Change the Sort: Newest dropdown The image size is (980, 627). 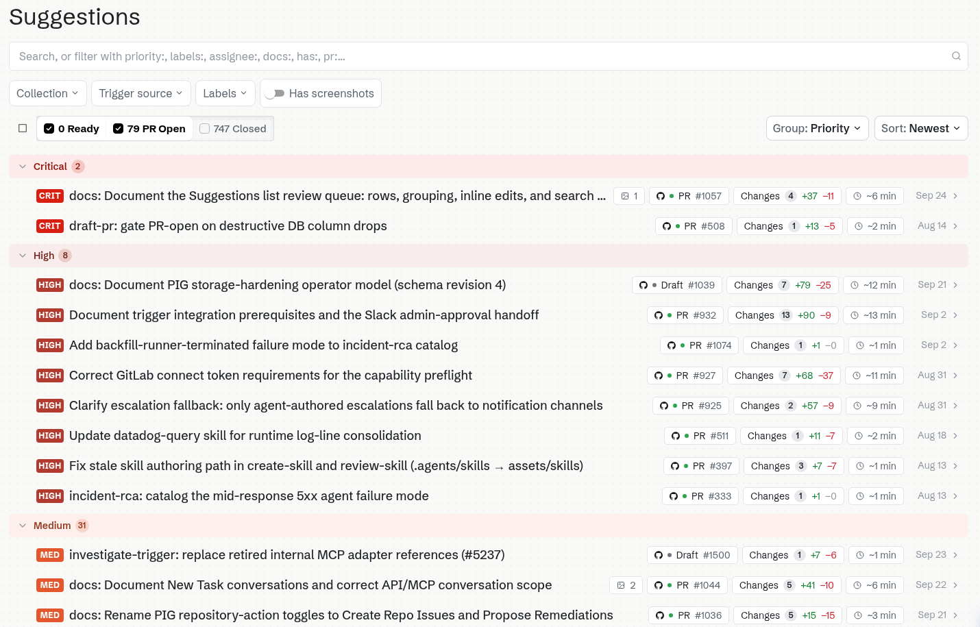[x=921, y=128]
